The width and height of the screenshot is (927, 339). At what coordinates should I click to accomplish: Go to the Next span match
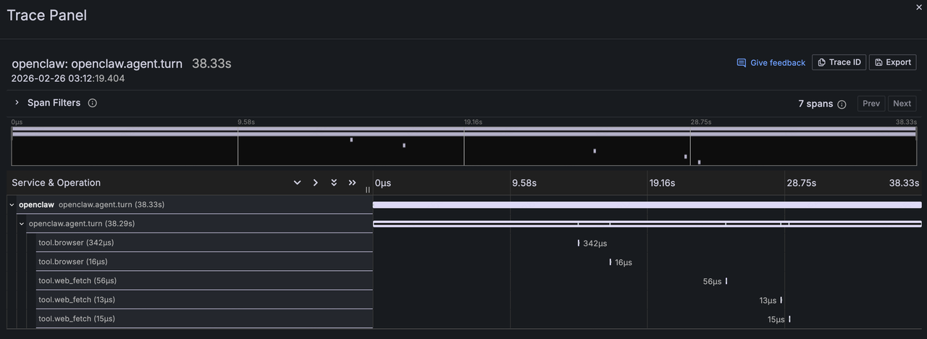[x=902, y=104]
